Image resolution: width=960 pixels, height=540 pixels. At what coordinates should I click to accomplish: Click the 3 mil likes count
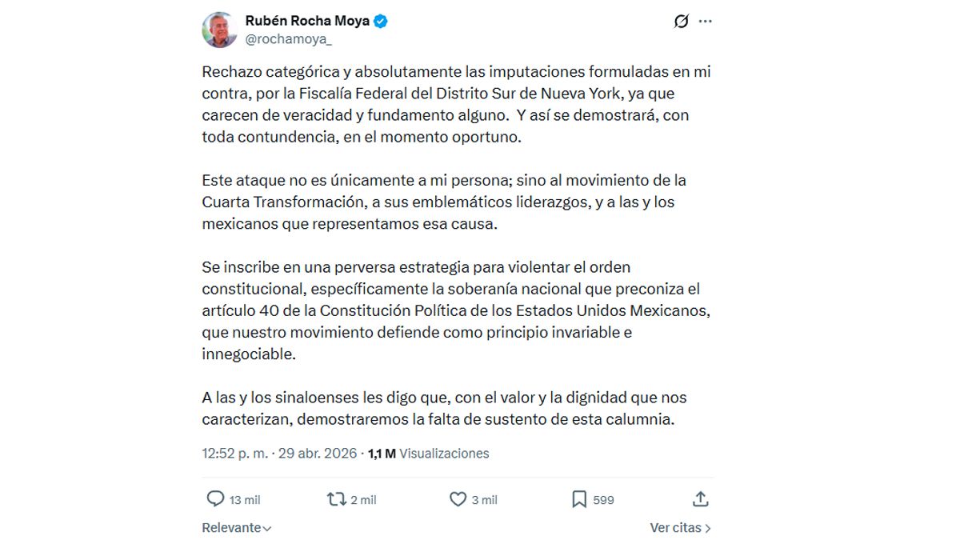(484, 500)
